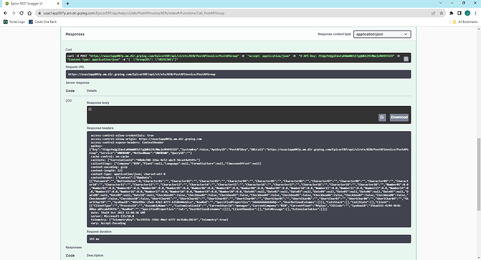Share this page from the address bar
This screenshot has width=481, height=260.
pyautogui.click(x=434, y=13)
